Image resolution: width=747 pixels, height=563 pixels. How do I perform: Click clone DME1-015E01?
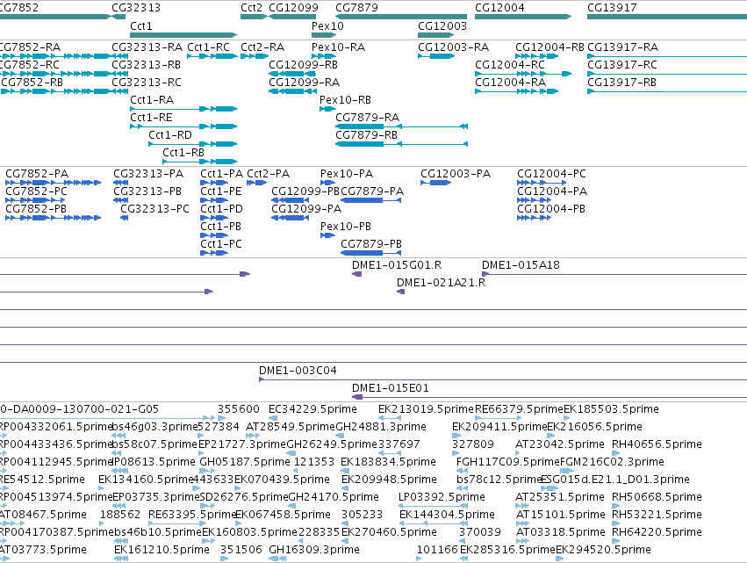click(549, 398)
